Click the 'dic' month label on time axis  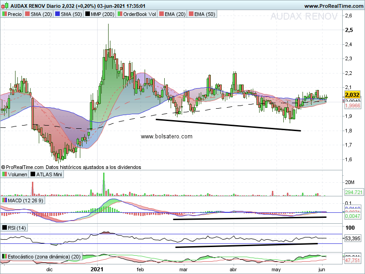[49, 269]
